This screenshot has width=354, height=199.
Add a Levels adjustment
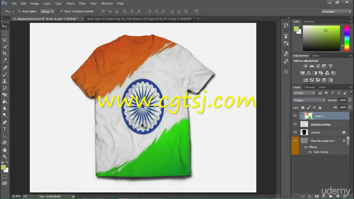[x=312, y=66]
